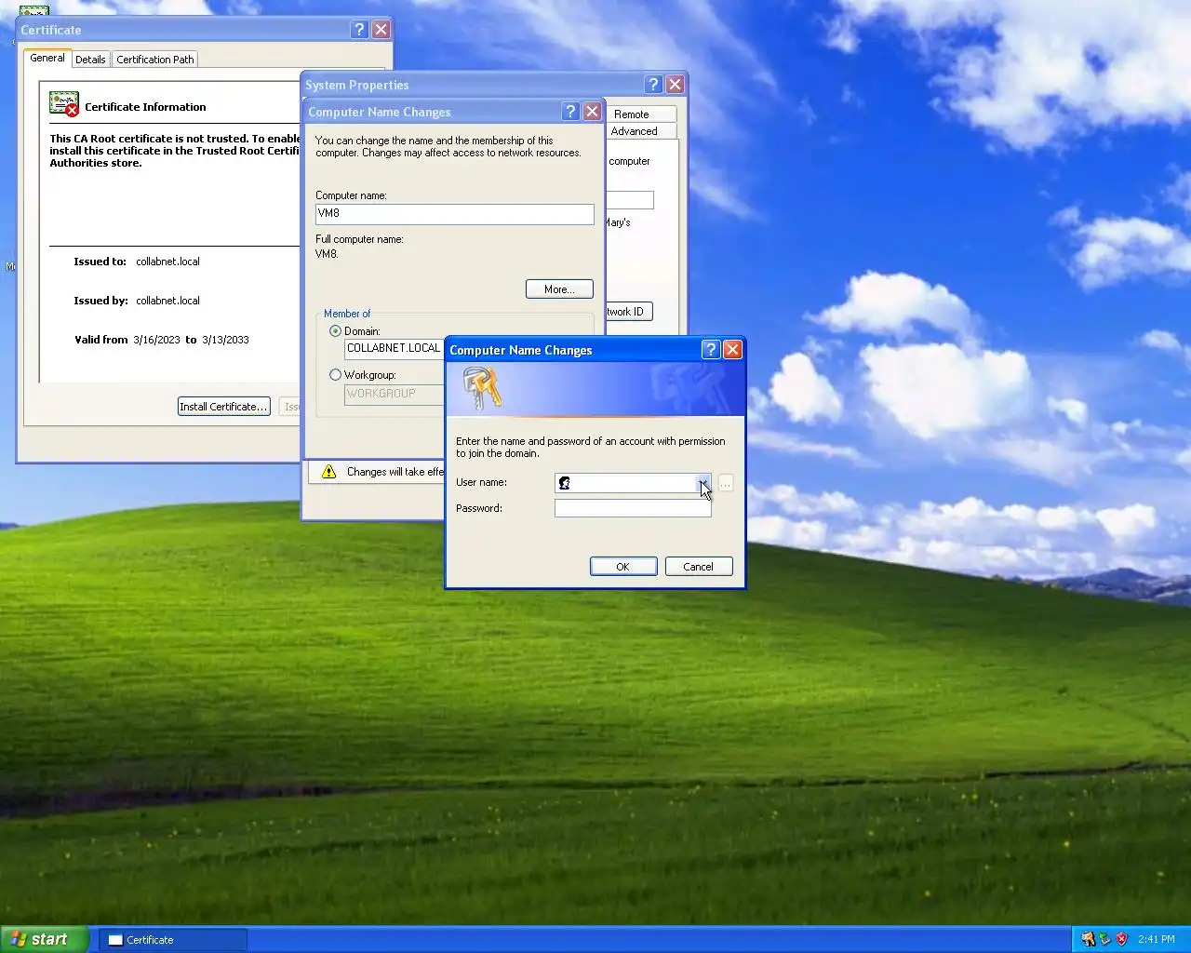This screenshot has width=1191, height=953.
Task: Click the disabled WORKGROUP text field
Action: (x=395, y=394)
